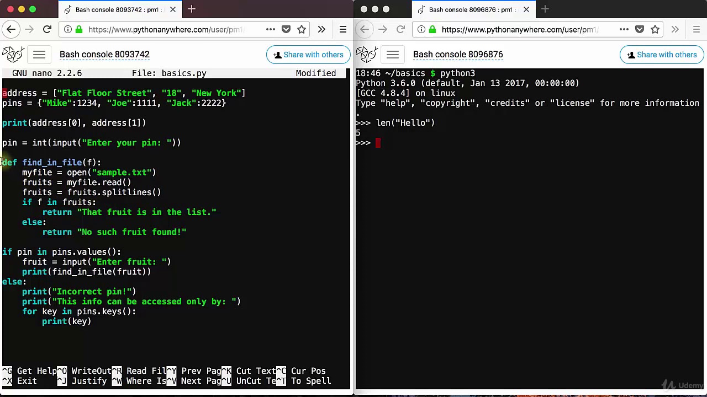The height and width of the screenshot is (397, 707).
Task: Select Bash console 8093742 browser tab
Action: tap(120, 9)
